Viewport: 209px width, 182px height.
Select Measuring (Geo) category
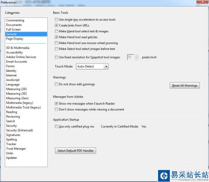[26, 98]
